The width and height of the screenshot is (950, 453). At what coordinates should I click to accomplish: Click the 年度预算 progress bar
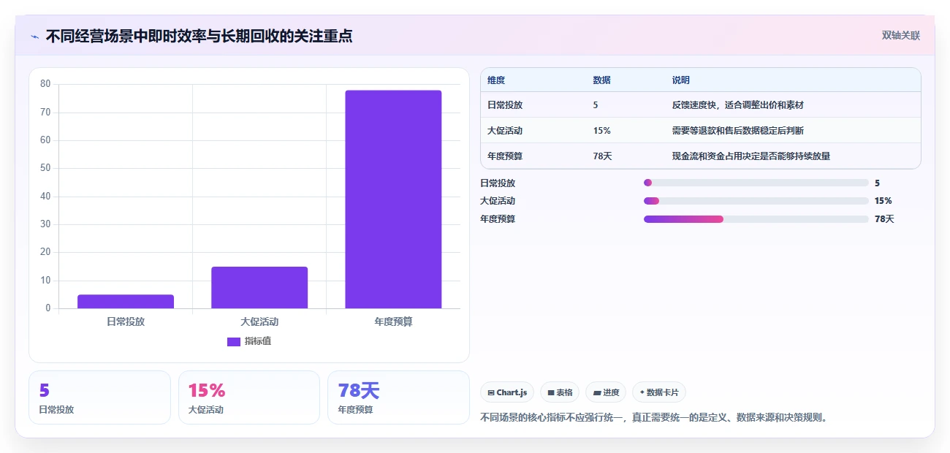click(756, 219)
